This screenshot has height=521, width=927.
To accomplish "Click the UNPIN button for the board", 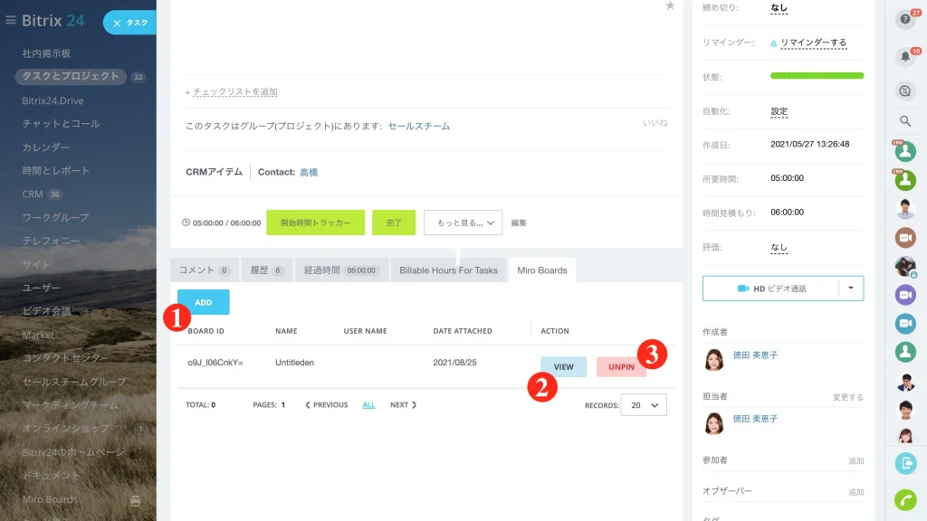I will (x=621, y=367).
